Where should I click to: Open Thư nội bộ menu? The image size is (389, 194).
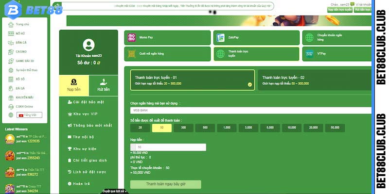pyautogui.click(x=81, y=137)
